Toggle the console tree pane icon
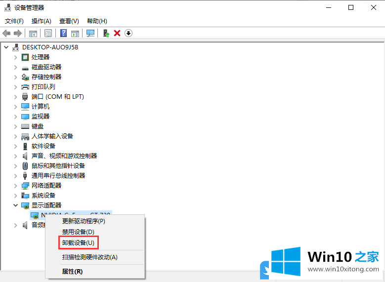This screenshot has height=282, width=385. point(33,34)
